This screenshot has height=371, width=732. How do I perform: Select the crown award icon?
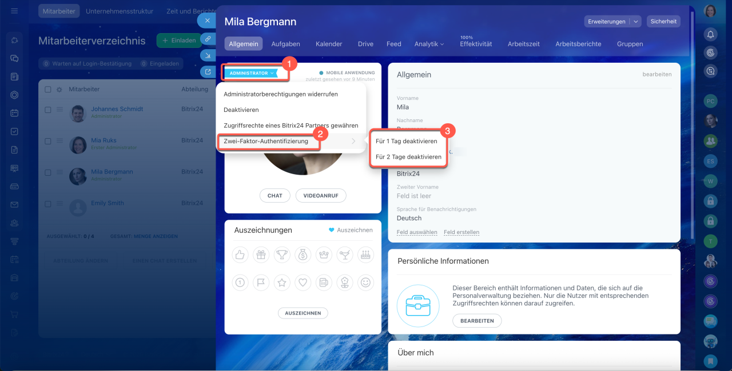pyautogui.click(x=324, y=255)
